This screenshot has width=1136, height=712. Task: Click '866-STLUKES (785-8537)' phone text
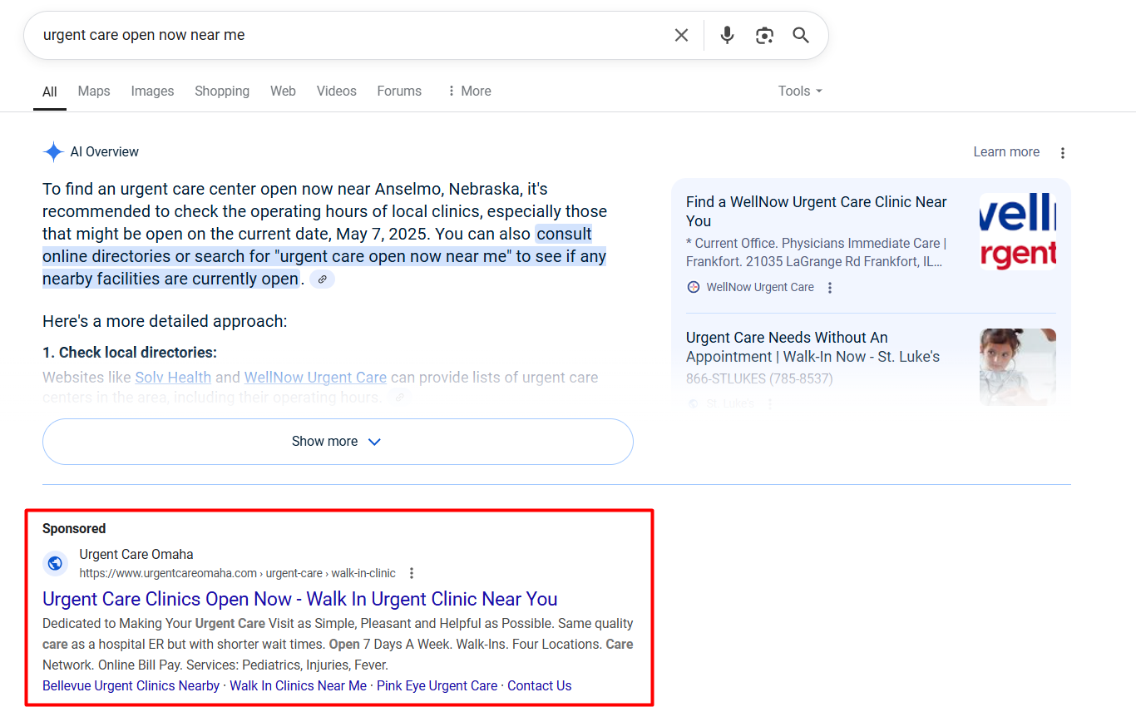coord(759,379)
